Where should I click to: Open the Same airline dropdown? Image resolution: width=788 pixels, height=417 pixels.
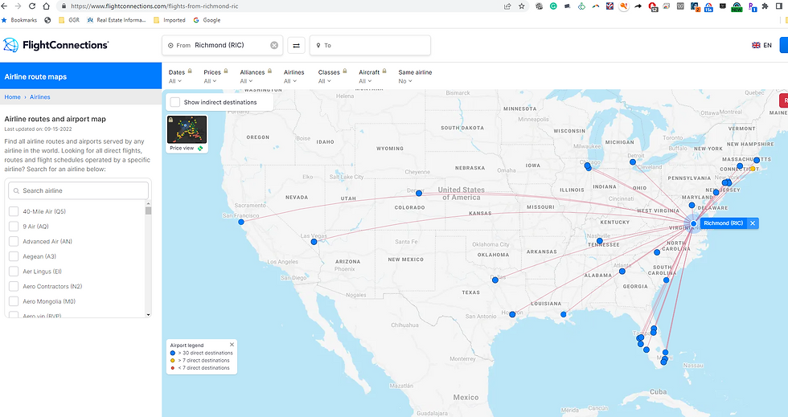tap(415, 76)
